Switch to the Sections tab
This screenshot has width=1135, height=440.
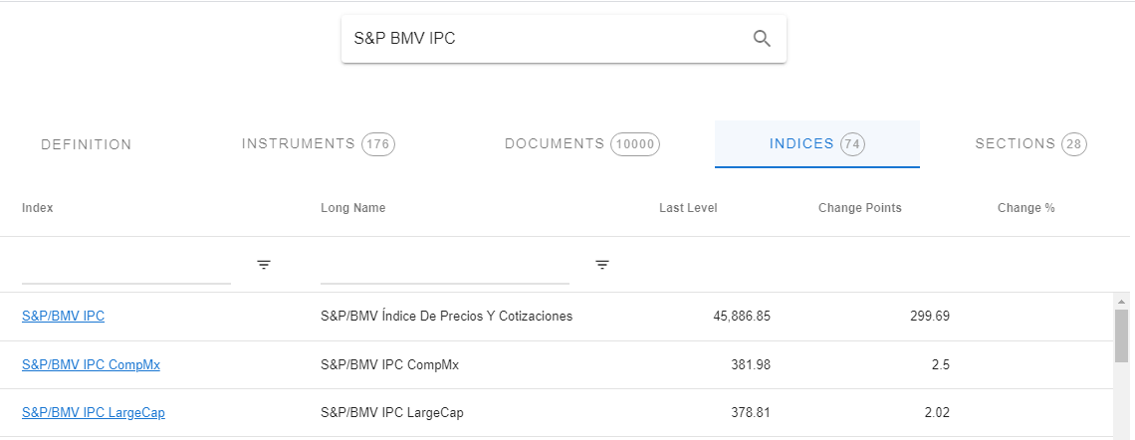(x=1030, y=144)
